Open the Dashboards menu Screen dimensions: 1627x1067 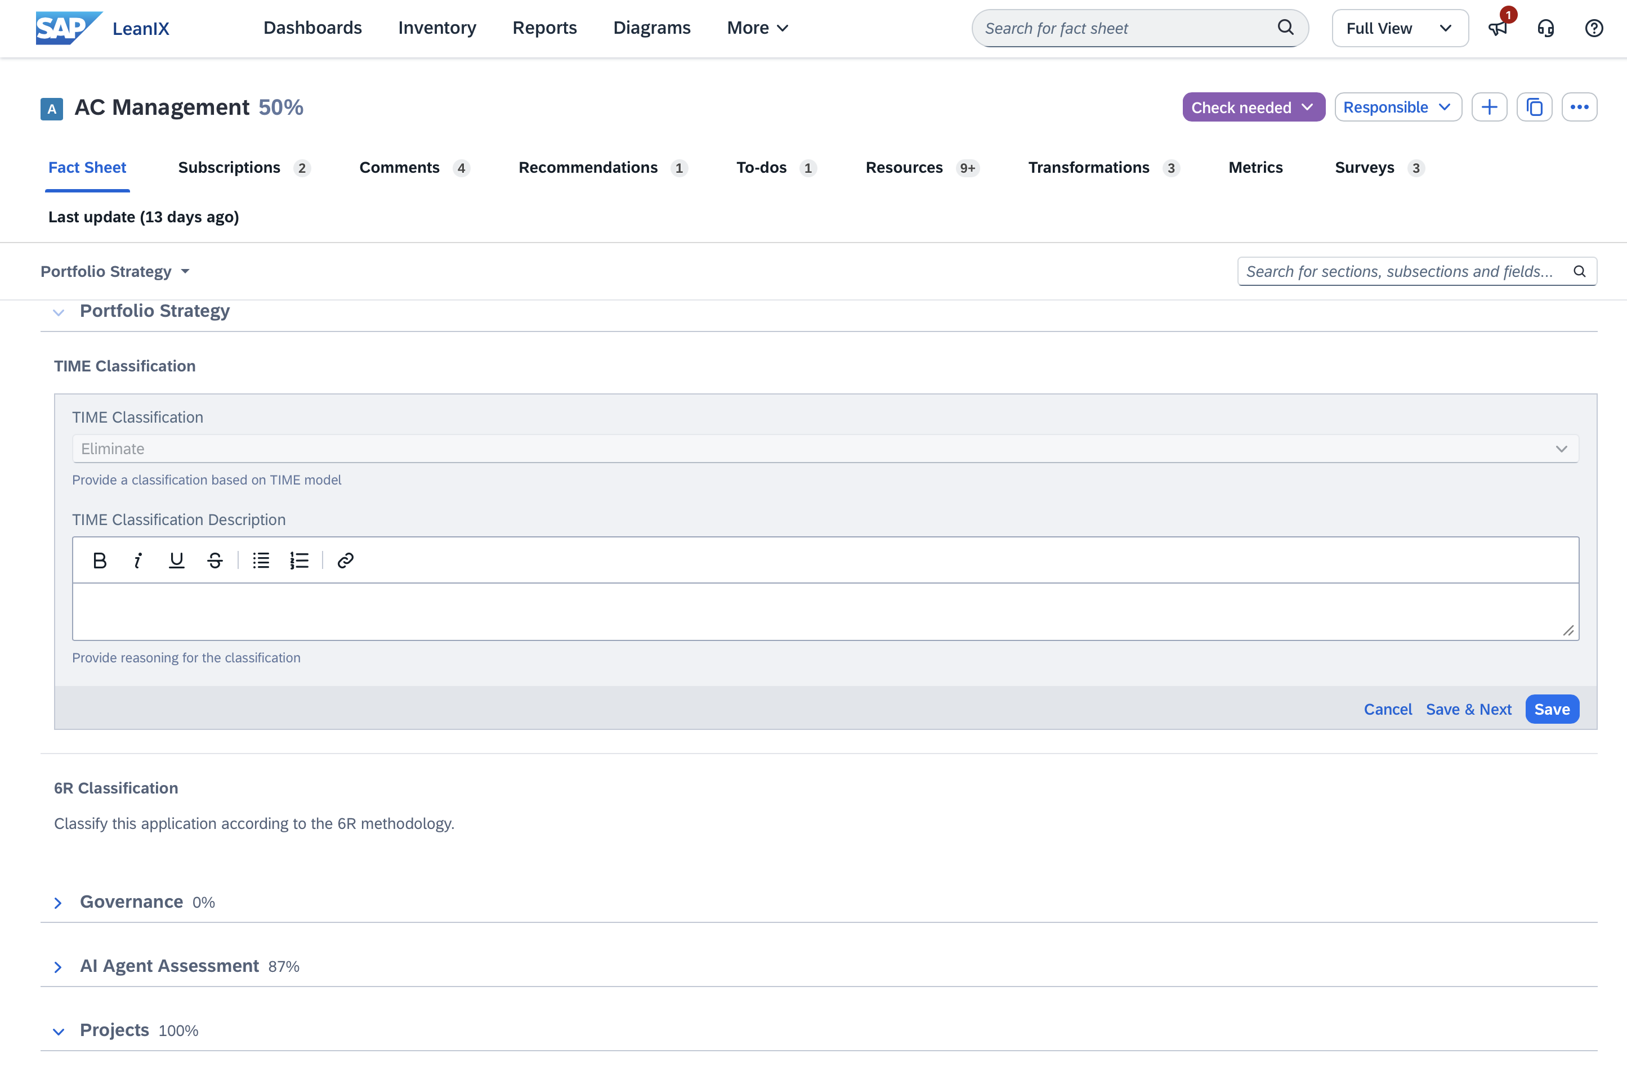coord(312,28)
